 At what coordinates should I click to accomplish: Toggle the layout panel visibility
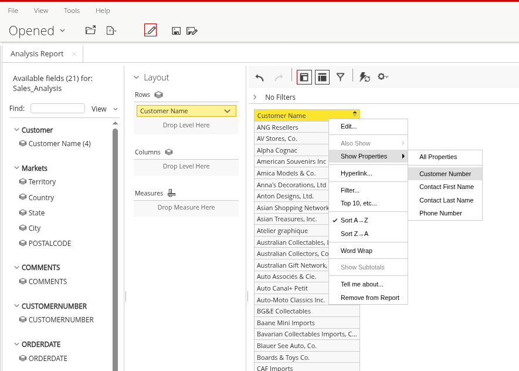[322, 77]
